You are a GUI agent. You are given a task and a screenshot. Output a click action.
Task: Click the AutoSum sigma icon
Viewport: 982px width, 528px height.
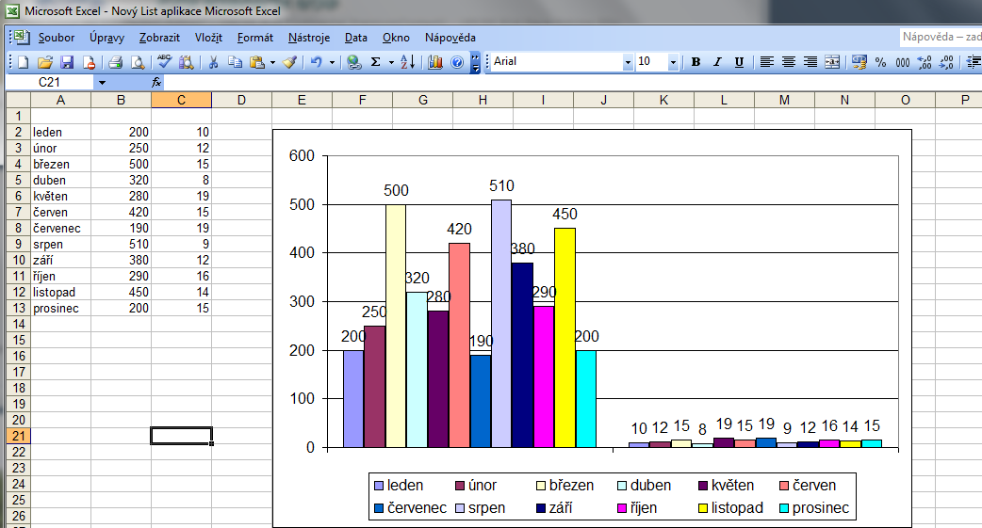coord(375,62)
